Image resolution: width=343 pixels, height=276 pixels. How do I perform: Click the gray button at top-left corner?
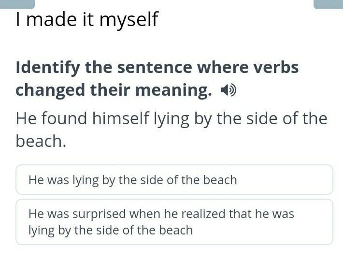[17, 4]
